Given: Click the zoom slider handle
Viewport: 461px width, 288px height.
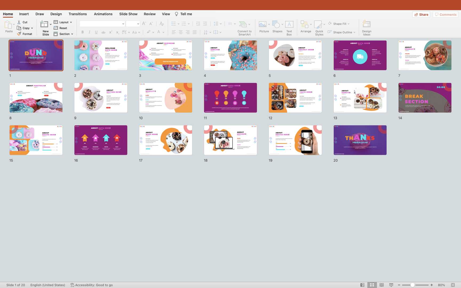Looking at the screenshot, I should click(412, 285).
